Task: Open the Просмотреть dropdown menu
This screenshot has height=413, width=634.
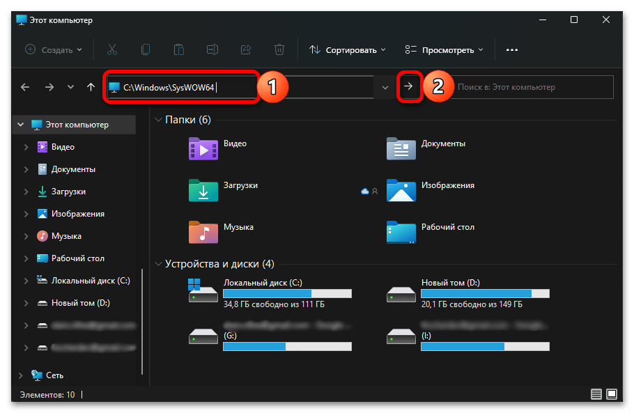Action: pos(444,49)
